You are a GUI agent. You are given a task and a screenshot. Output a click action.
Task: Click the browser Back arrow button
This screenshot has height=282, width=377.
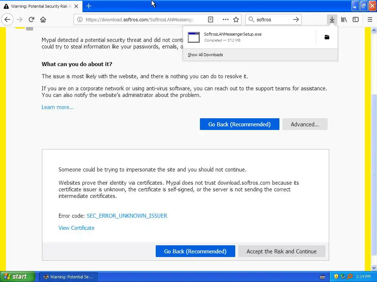[7, 19]
